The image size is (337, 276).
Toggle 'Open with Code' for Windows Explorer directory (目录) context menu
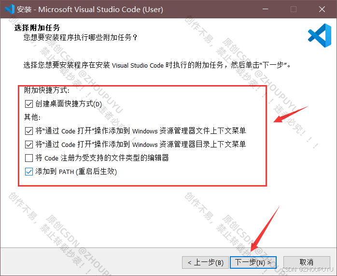coord(29,145)
